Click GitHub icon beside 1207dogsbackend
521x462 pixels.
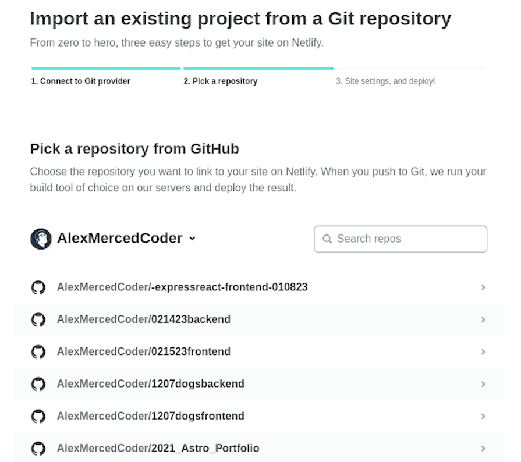(x=38, y=384)
